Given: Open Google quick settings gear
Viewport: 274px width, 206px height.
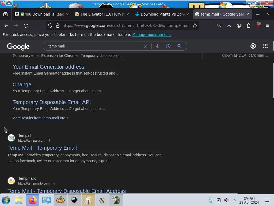Looking at the screenshot, I should pyautogui.click(x=253, y=46).
